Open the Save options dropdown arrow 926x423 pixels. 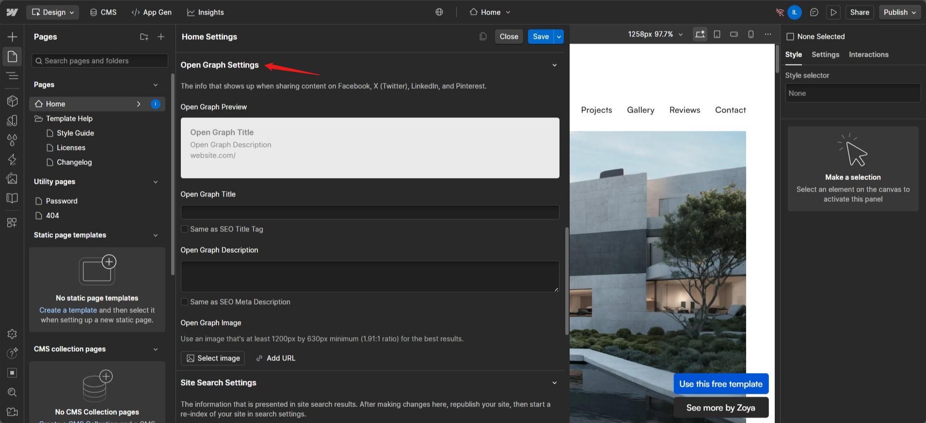click(559, 36)
